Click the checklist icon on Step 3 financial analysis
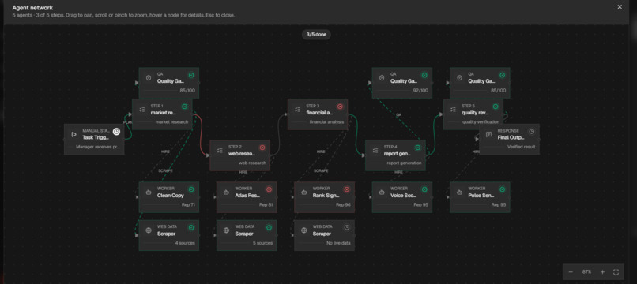This screenshot has width=637, height=284. tap(297, 110)
